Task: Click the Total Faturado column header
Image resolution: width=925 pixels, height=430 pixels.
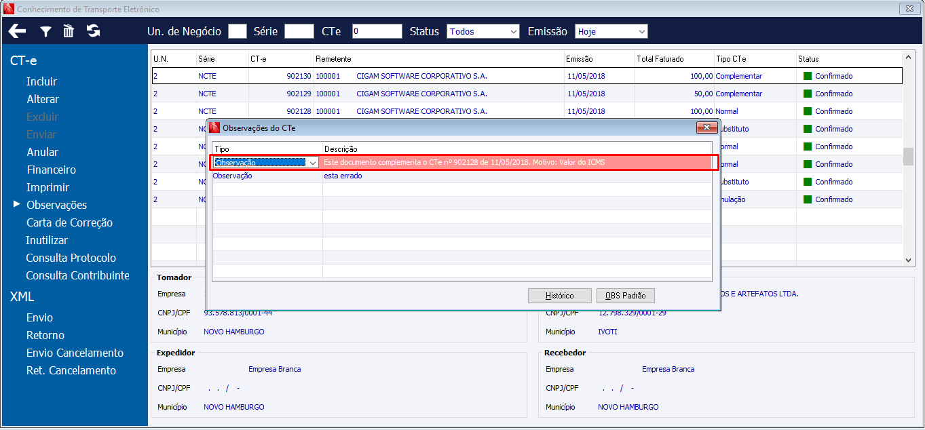Action: pos(674,59)
